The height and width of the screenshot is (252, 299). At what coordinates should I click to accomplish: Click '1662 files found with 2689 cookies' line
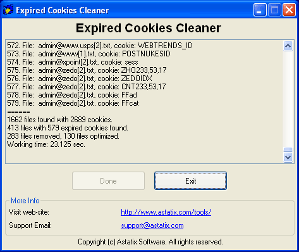[59, 120]
